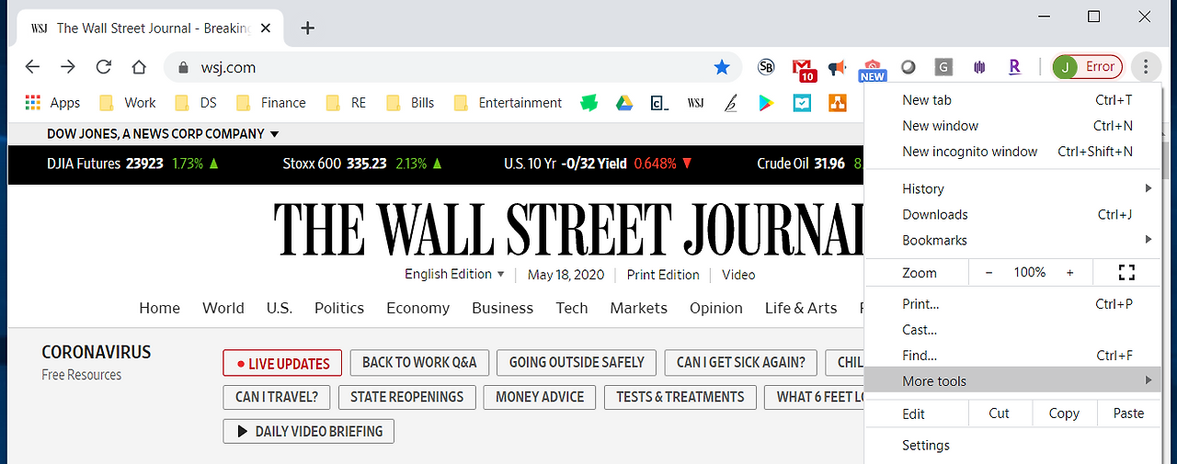Open the Finance bookmarks folder
1177x464 pixels.
point(271,103)
